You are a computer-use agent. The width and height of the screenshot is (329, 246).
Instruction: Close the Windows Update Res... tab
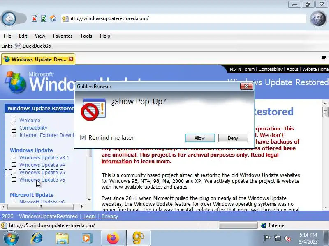click(x=71, y=59)
